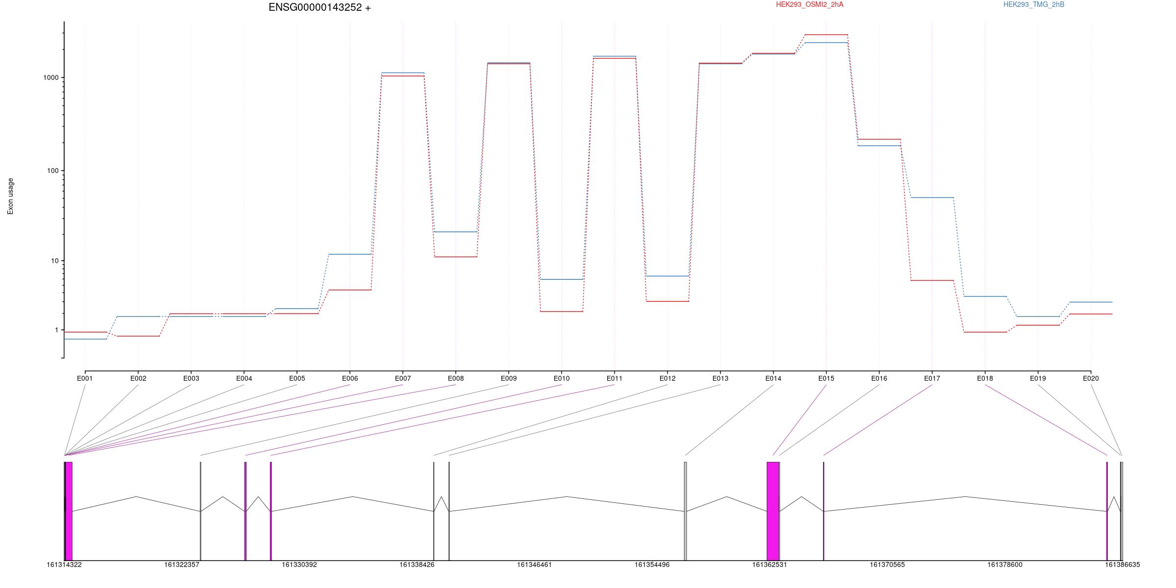
Task: Select exon label E018
Action: (985, 378)
